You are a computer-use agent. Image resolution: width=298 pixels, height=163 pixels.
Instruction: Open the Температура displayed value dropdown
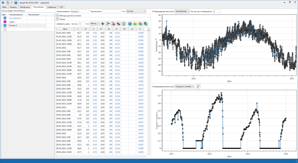(182, 11)
